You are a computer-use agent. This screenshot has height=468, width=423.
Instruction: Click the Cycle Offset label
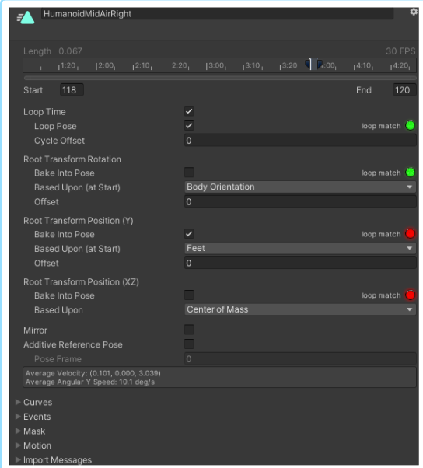pyautogui.click(x=59, y=141)
